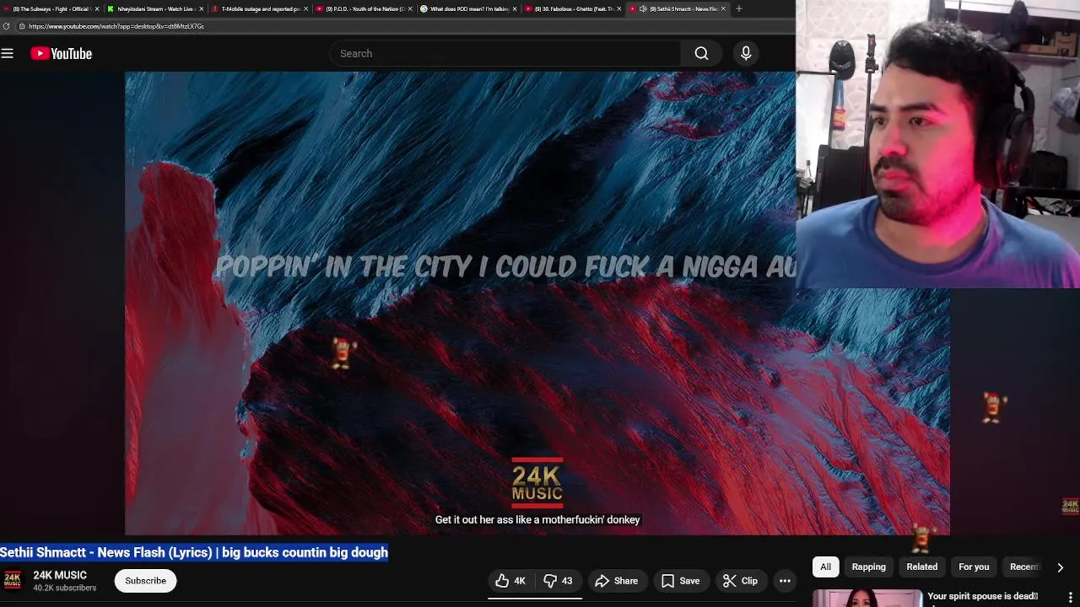1080x607 pixels.
Task: Click the 24K MUSIC logo in video
Action: 537,483
